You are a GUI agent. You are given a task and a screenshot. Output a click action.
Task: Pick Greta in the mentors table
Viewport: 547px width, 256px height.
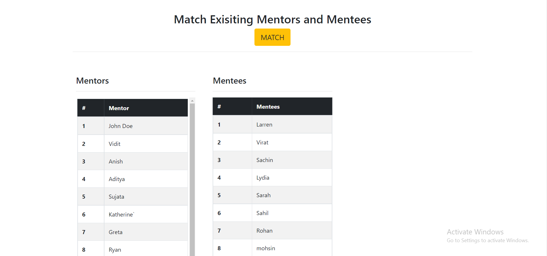116,232
